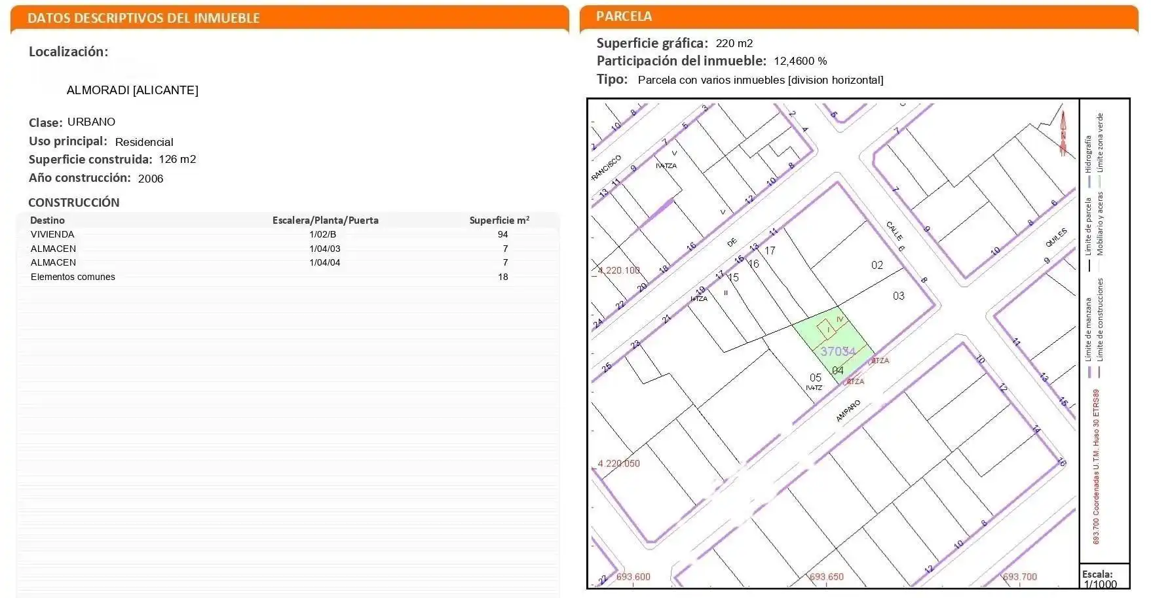Click parcel number '02' on the map

coord(877,265)
